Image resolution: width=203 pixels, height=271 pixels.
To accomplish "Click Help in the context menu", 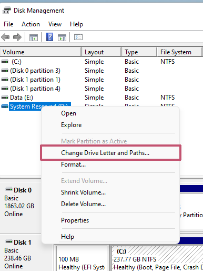I will coord(110,237).
